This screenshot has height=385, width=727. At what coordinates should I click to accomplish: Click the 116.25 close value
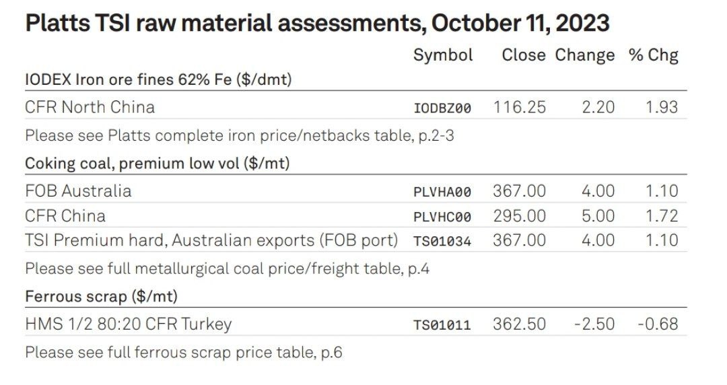point(519,107)
